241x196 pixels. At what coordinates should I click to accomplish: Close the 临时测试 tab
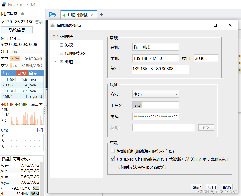[x=92, y=15]
